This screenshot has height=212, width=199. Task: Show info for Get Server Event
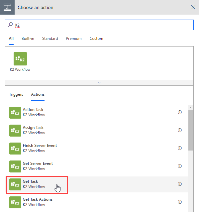(x=180, y=166)
